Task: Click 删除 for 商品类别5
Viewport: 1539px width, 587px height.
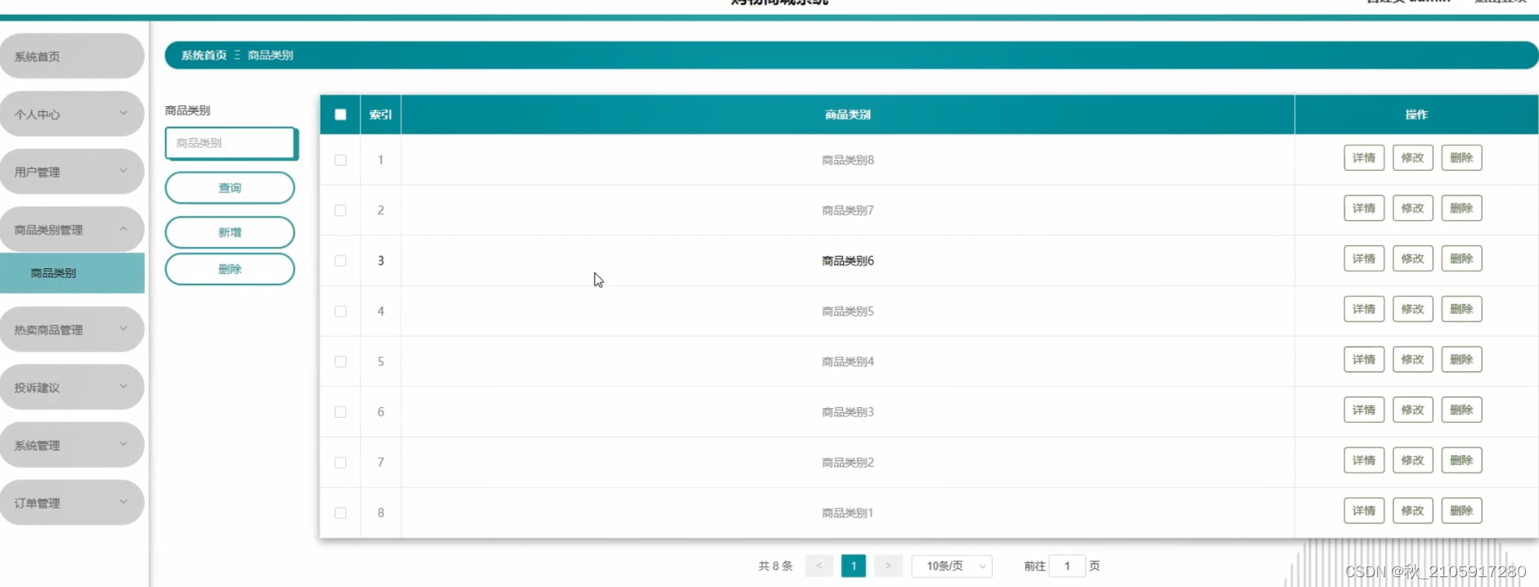Action: pyautogui.click(x=1461, y=309)
